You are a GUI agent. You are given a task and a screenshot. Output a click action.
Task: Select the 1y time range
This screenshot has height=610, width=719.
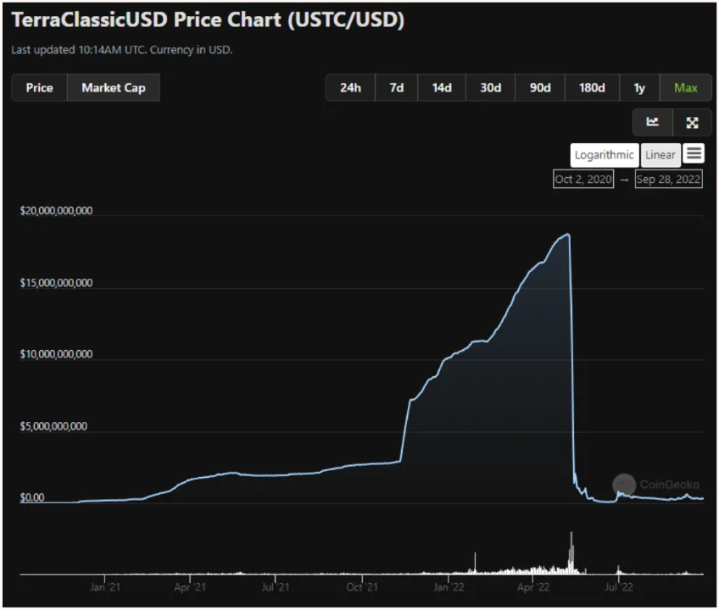tap(639, 87)
